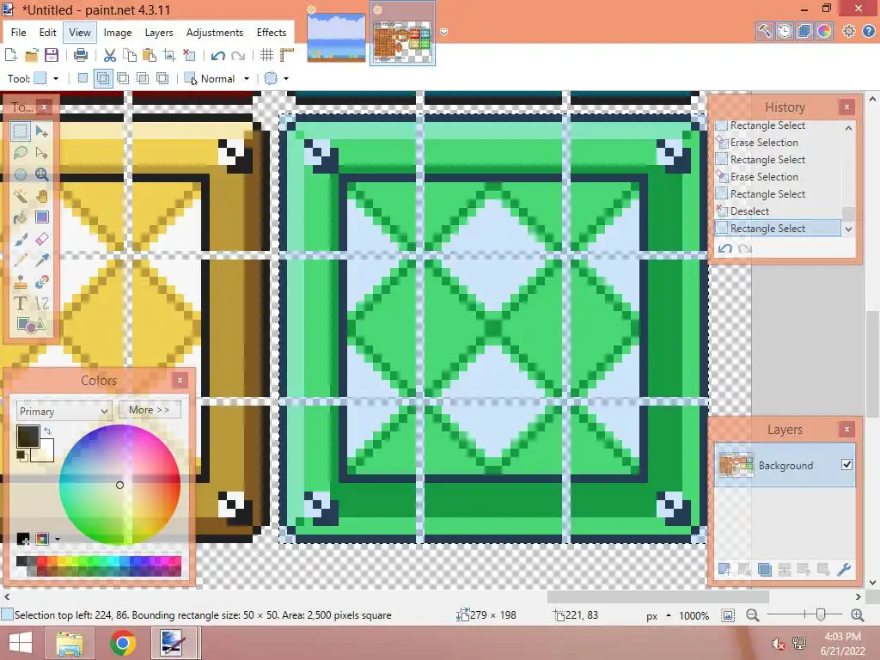The width and height of the screenshot is (880, 660).
Task: Open the Effects menu
Action: click(x=272, y=33)
